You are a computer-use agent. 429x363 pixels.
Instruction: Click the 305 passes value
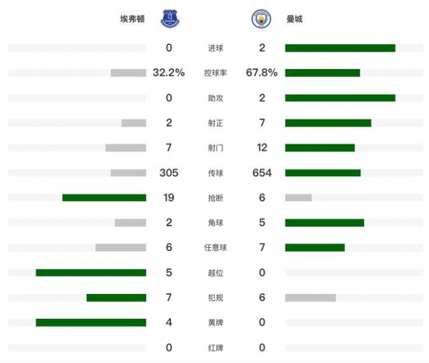pyautogui.click(x=169, y=173)
